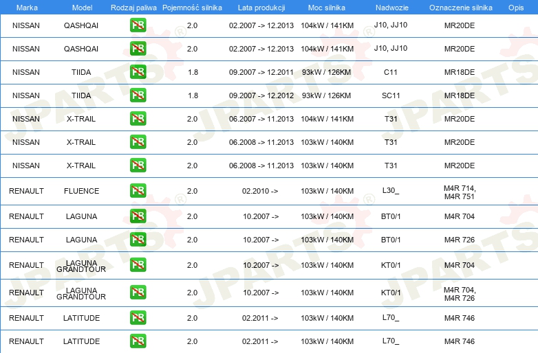Click TIIDA model cell in the C11 row
This screenshot has width=538, height=353.
[x=81, y=72]
